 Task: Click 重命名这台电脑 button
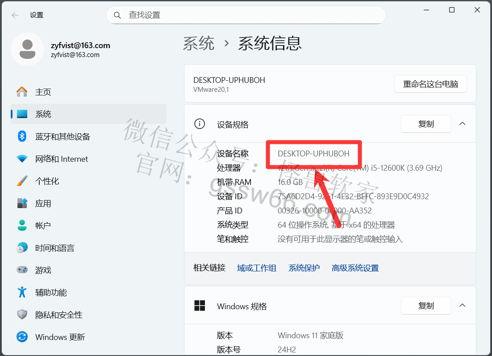(x=430, y=84)
